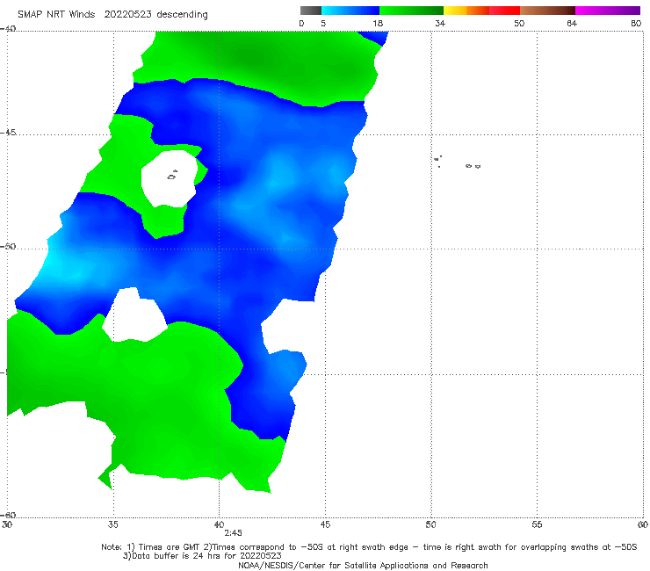Click the NOAA/NESDIS Center for Satellite Applications credit
650x571 pixels.
tap(363, 565)
